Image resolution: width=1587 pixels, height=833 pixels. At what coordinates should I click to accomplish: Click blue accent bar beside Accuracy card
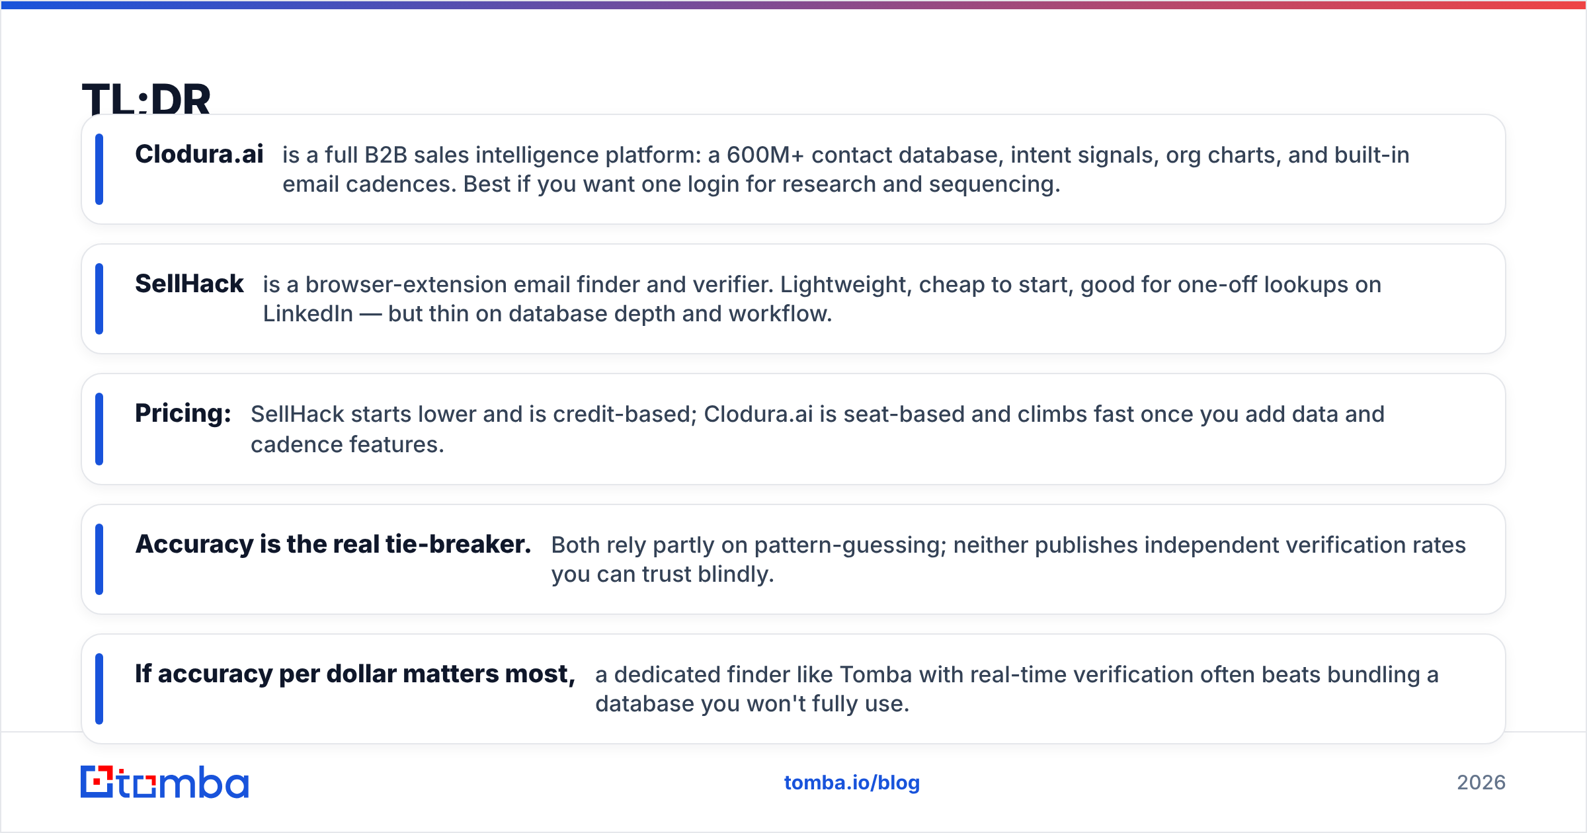99,559
